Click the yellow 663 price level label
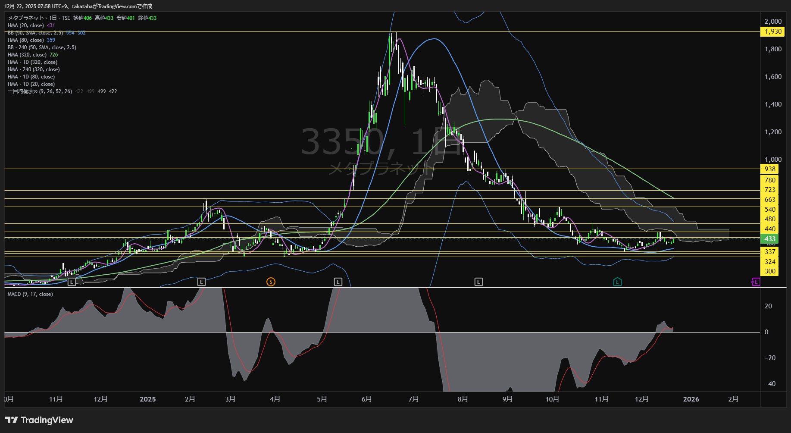The height and width of the screenshot is (433, 791). 769,200
